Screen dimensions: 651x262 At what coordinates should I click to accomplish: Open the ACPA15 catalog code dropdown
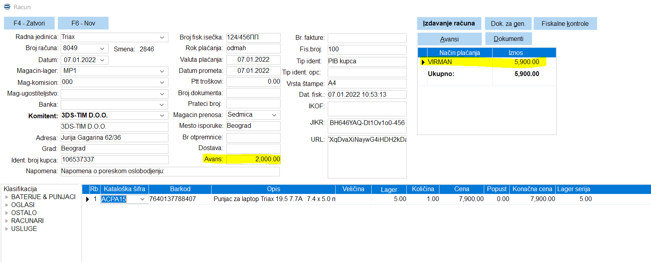[x=142, y=199]
